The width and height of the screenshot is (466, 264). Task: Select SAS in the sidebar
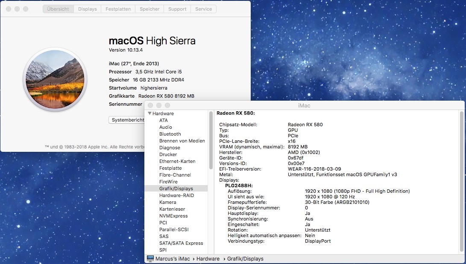[164, 236]
